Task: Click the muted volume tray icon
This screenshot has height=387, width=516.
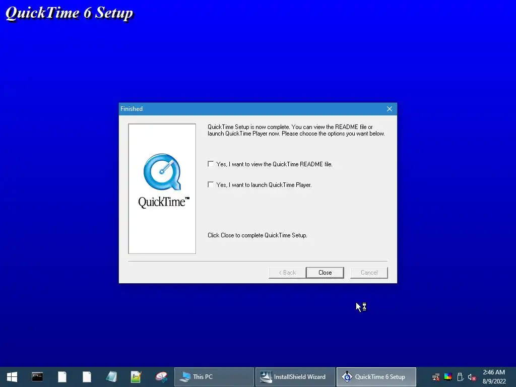Action: click(x=472, y=377)
